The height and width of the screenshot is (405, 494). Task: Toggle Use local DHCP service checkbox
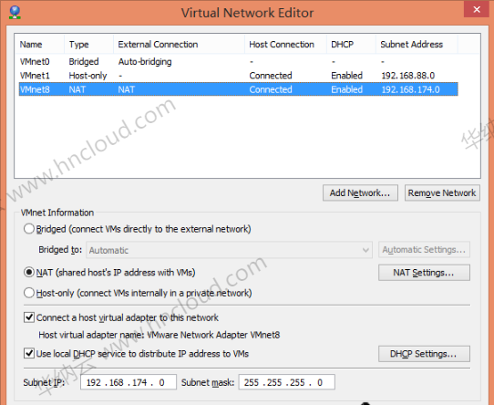(x=29, y=353)
